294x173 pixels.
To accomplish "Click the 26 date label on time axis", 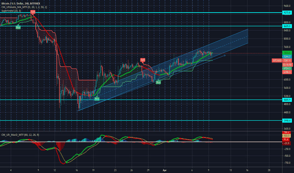I will click(x=132, y=170).
